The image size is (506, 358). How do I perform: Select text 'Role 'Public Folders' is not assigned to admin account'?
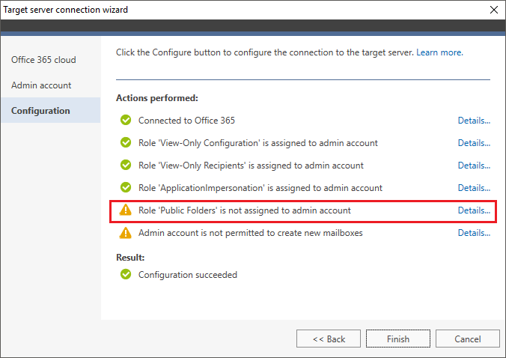click(x=245, y=210)
